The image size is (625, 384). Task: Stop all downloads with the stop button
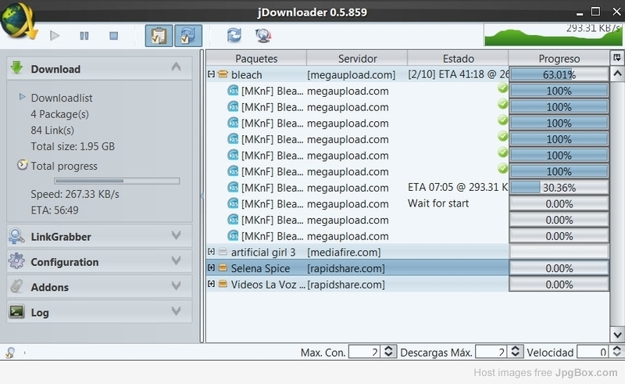[113, 36]
